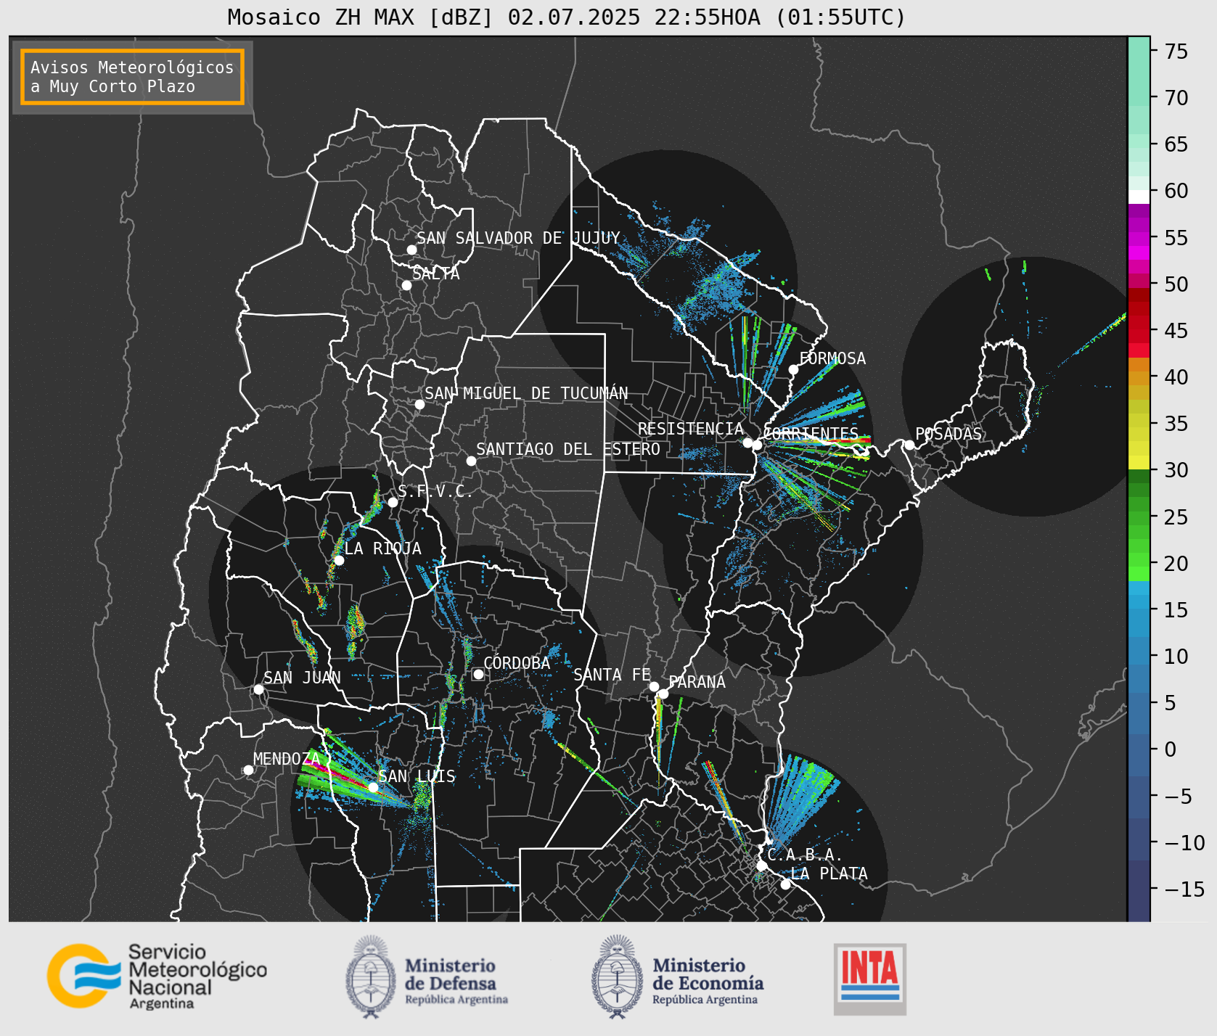Viewport: 1217px width, 1036px height.
Task: Select the San Miguel de Tucumán marker
Action: (x=419, y=404)
